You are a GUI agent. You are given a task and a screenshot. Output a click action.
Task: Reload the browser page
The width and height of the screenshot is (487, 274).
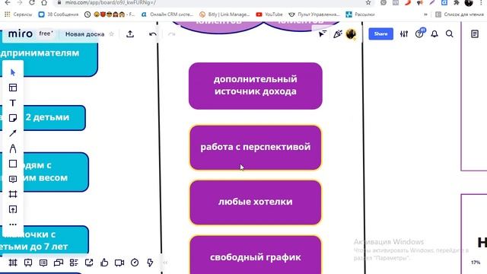tap(32, 2)
